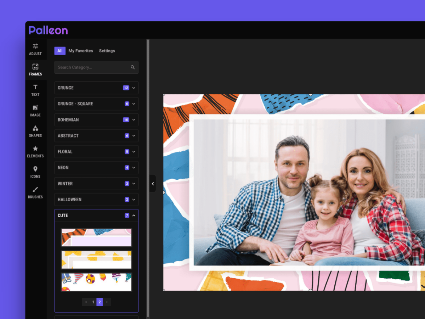Select the torn-paper colorful frame thumbnail
425x319 pixels.
[x=96, y=237]
